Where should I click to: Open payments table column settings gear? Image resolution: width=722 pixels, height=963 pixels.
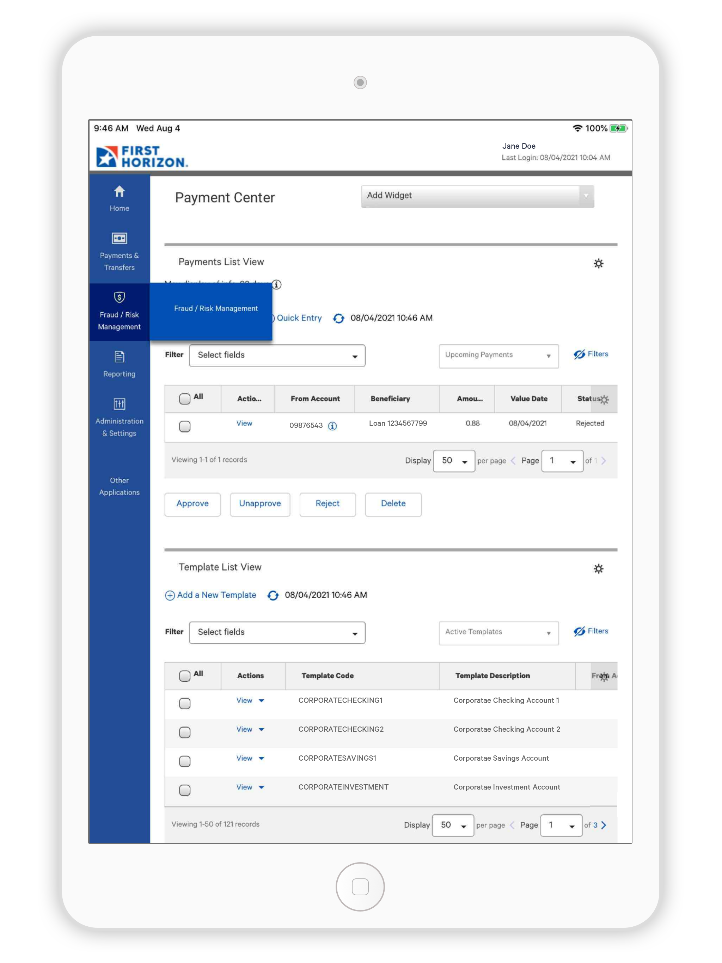click(604, 399)
